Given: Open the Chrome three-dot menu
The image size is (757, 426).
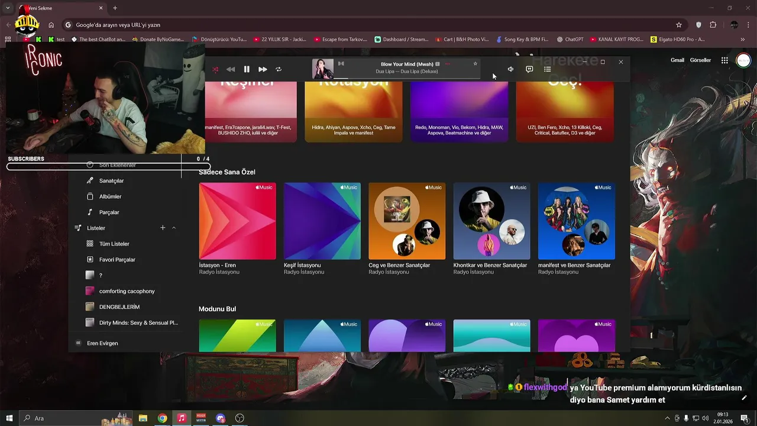Looking at the screenshot, I should tap(749, 25).
